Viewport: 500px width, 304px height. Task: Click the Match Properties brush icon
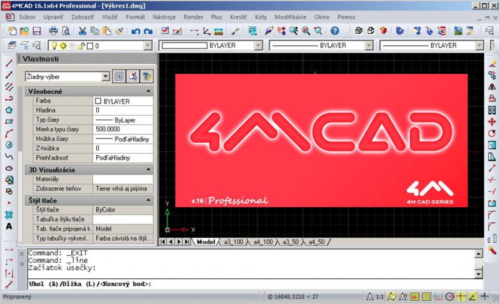tap(119, 31)
